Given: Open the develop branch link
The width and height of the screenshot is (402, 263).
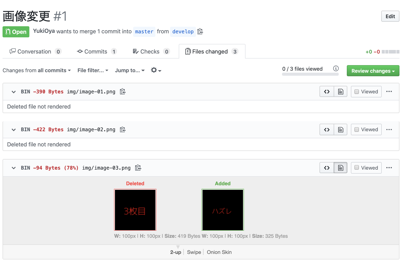Looking at the screenshot, I should tap(183, 32).
